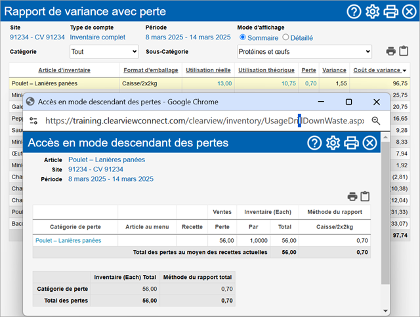Print from Accès en mode descendant header

click(x=351, y=143)
